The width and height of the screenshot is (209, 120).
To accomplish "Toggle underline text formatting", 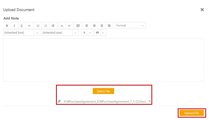I will click(x=22, y=26).
